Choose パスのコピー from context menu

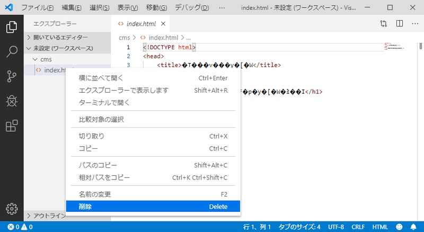tap(153, 165)
